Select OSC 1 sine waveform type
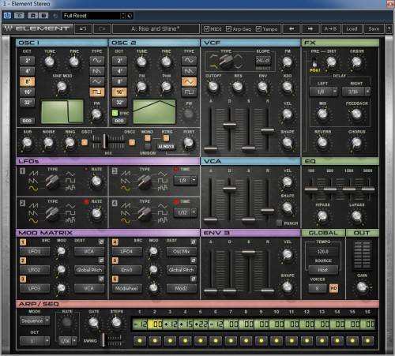 pos(97,61)
